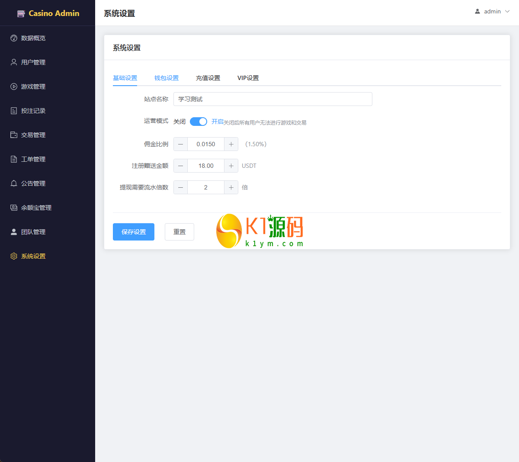This screenshot has height=462, width=519.
Task: Select 系统设置 in the sidebar
Action: tap(48, 256)
